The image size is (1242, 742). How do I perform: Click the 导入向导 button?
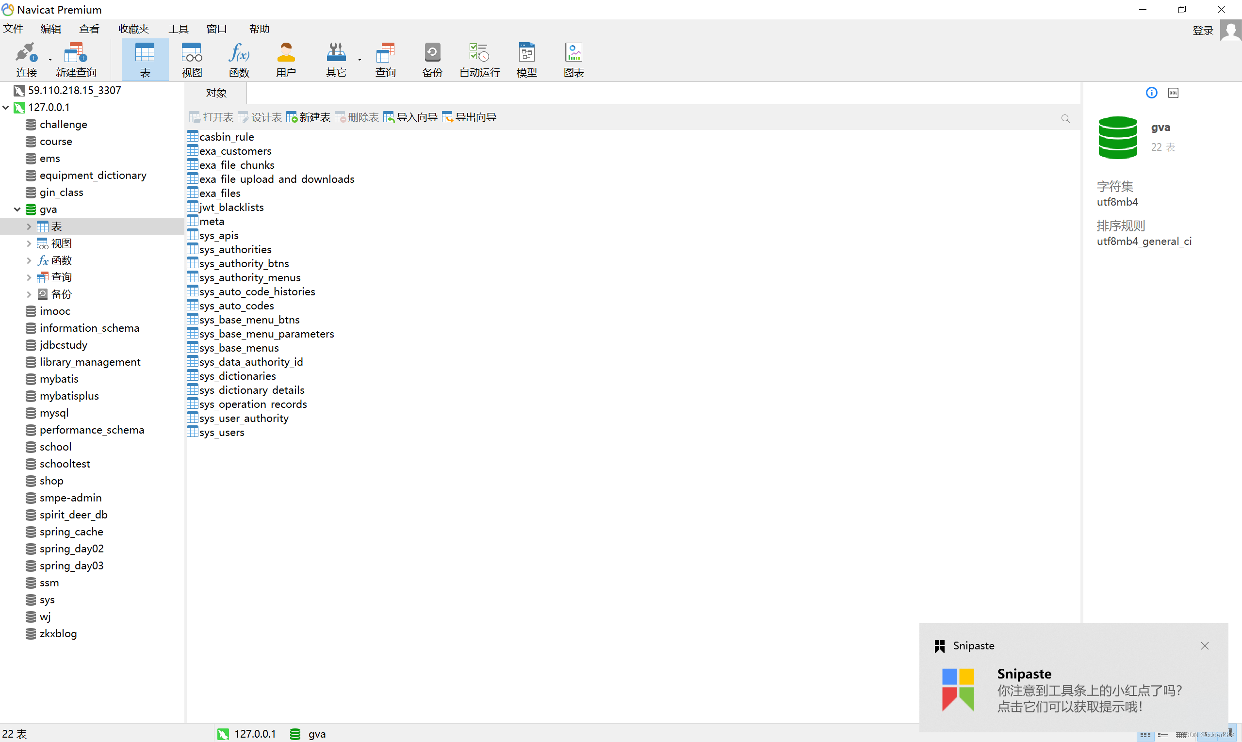coord(410,117)
